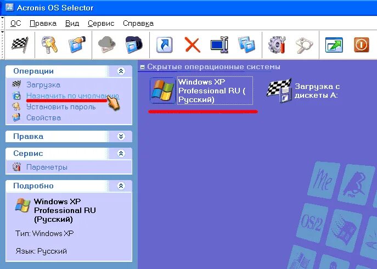Click the grayed magnifier search toolbar icon

point(305,45)
